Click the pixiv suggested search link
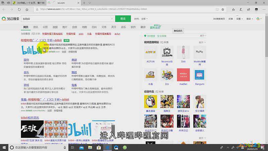 (81, 34)
